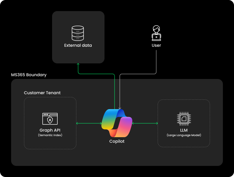This screenshot has height=177, width=234.
Task: Click the LLM processor chip icon
Action: (x=184, y=119)
